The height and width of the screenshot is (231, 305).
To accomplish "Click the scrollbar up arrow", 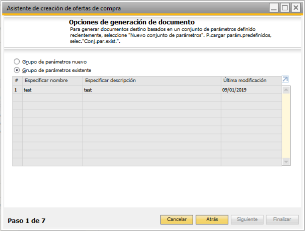I will tap(286, 90).
